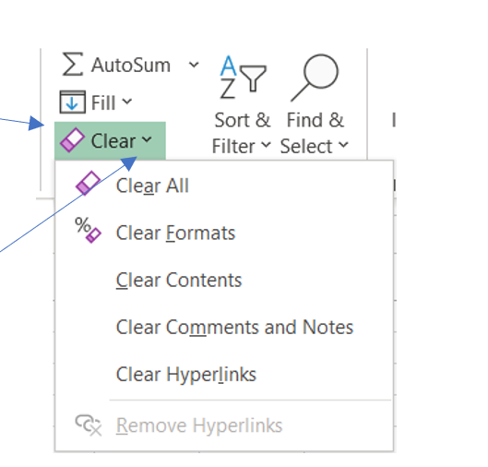Viewport: 488px width, 467px height.
Task: Click the AutoSum sigma icon
Action: click(x=73, y=64)
